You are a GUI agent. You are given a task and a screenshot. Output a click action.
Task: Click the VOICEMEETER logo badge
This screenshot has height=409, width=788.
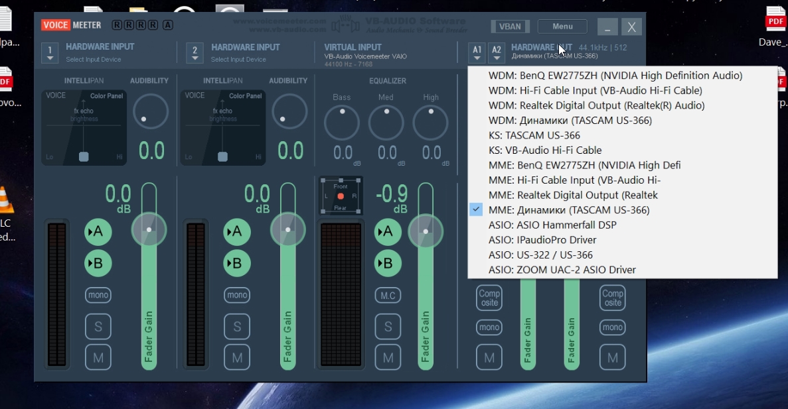click(x=71, y=25)
